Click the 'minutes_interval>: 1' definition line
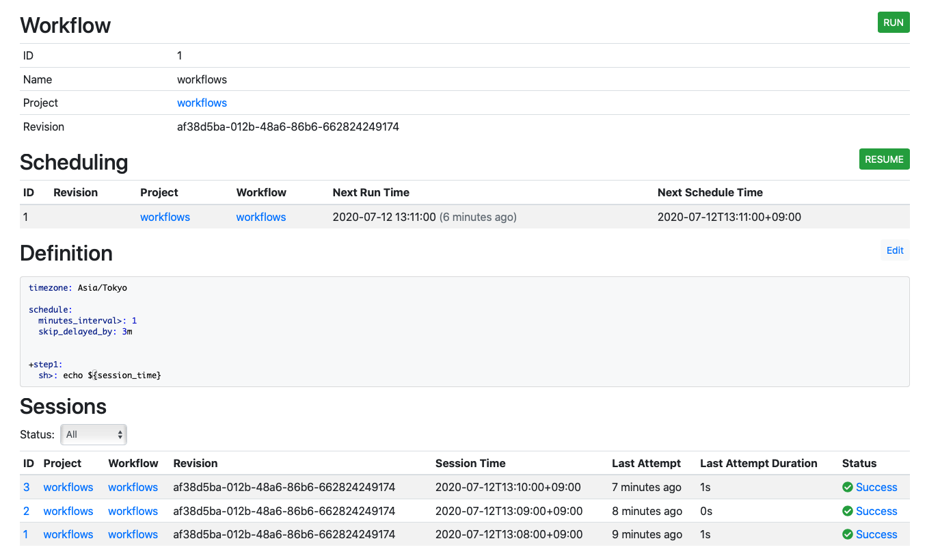This screenshot has width=927, height=554. pyautogui.click(x=88, y=321)
